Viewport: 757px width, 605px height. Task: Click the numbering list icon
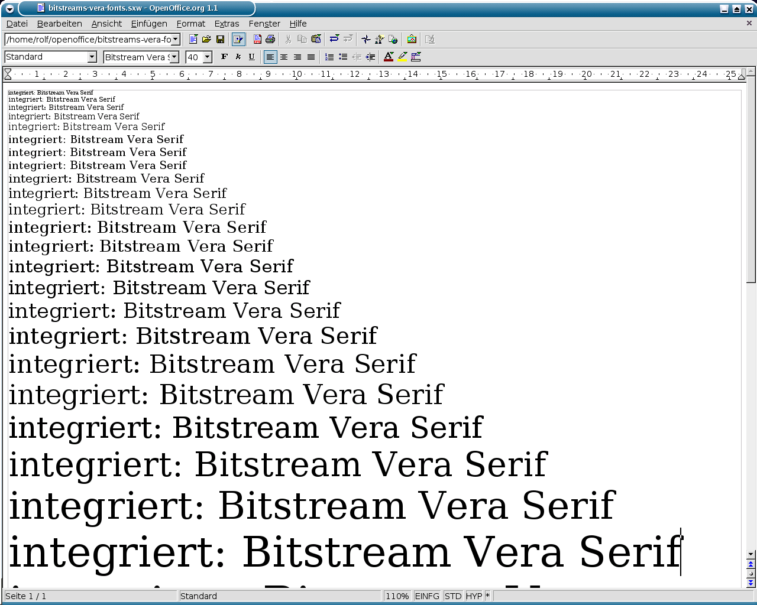[329, 57]
